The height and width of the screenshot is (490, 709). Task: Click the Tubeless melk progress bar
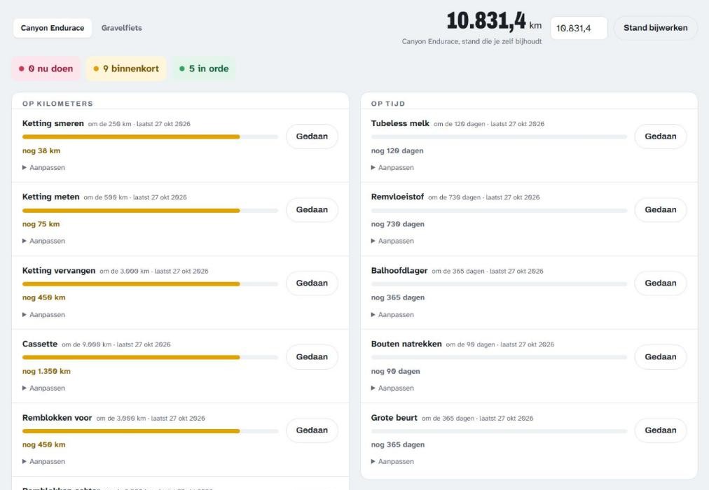tap(499, 136)
